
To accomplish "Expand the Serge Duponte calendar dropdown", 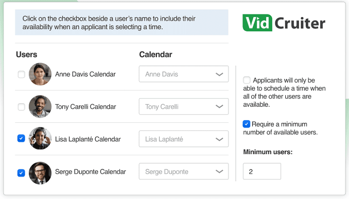I will 184,172.
